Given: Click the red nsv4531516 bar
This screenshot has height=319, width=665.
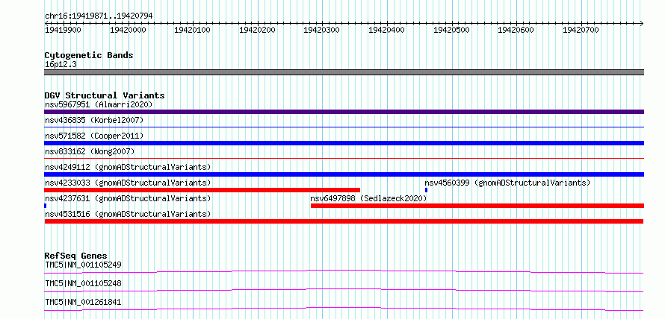Looking at the screenshot, I should 344,221.
